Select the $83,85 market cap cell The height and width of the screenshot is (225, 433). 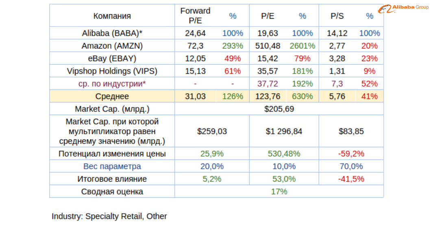coord(351,131)
